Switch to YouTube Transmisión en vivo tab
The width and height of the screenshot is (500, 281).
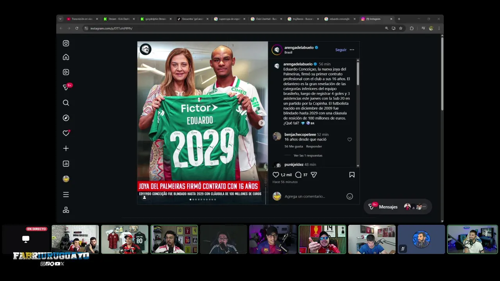pyautogui.click(x=81, y=19)
